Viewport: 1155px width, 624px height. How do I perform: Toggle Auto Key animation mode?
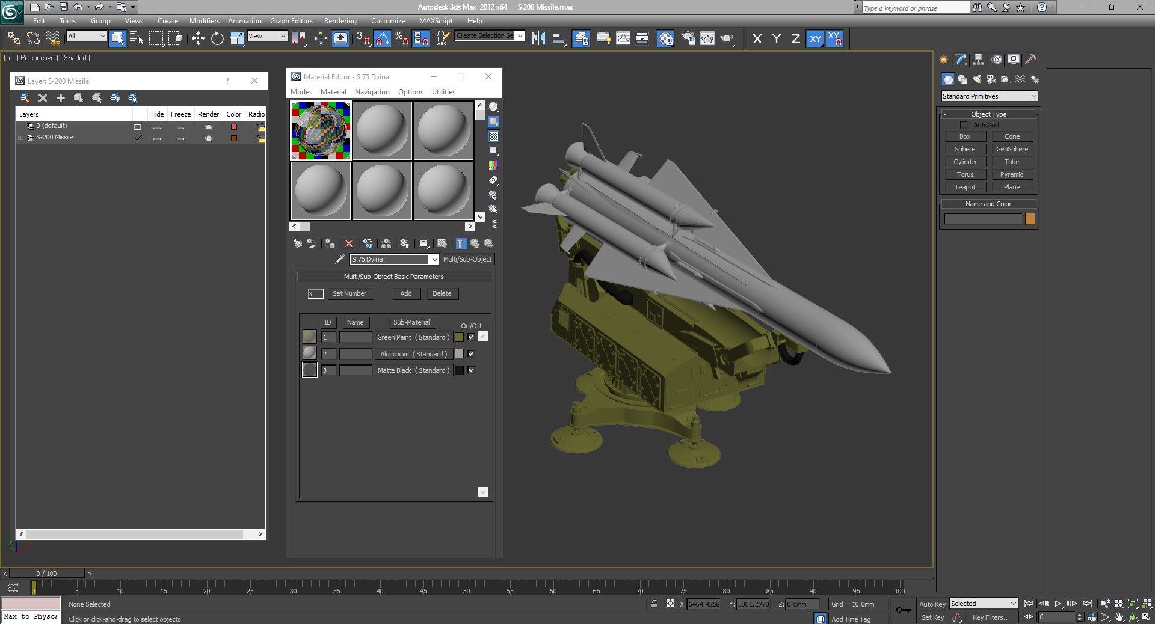pos(932,604)
